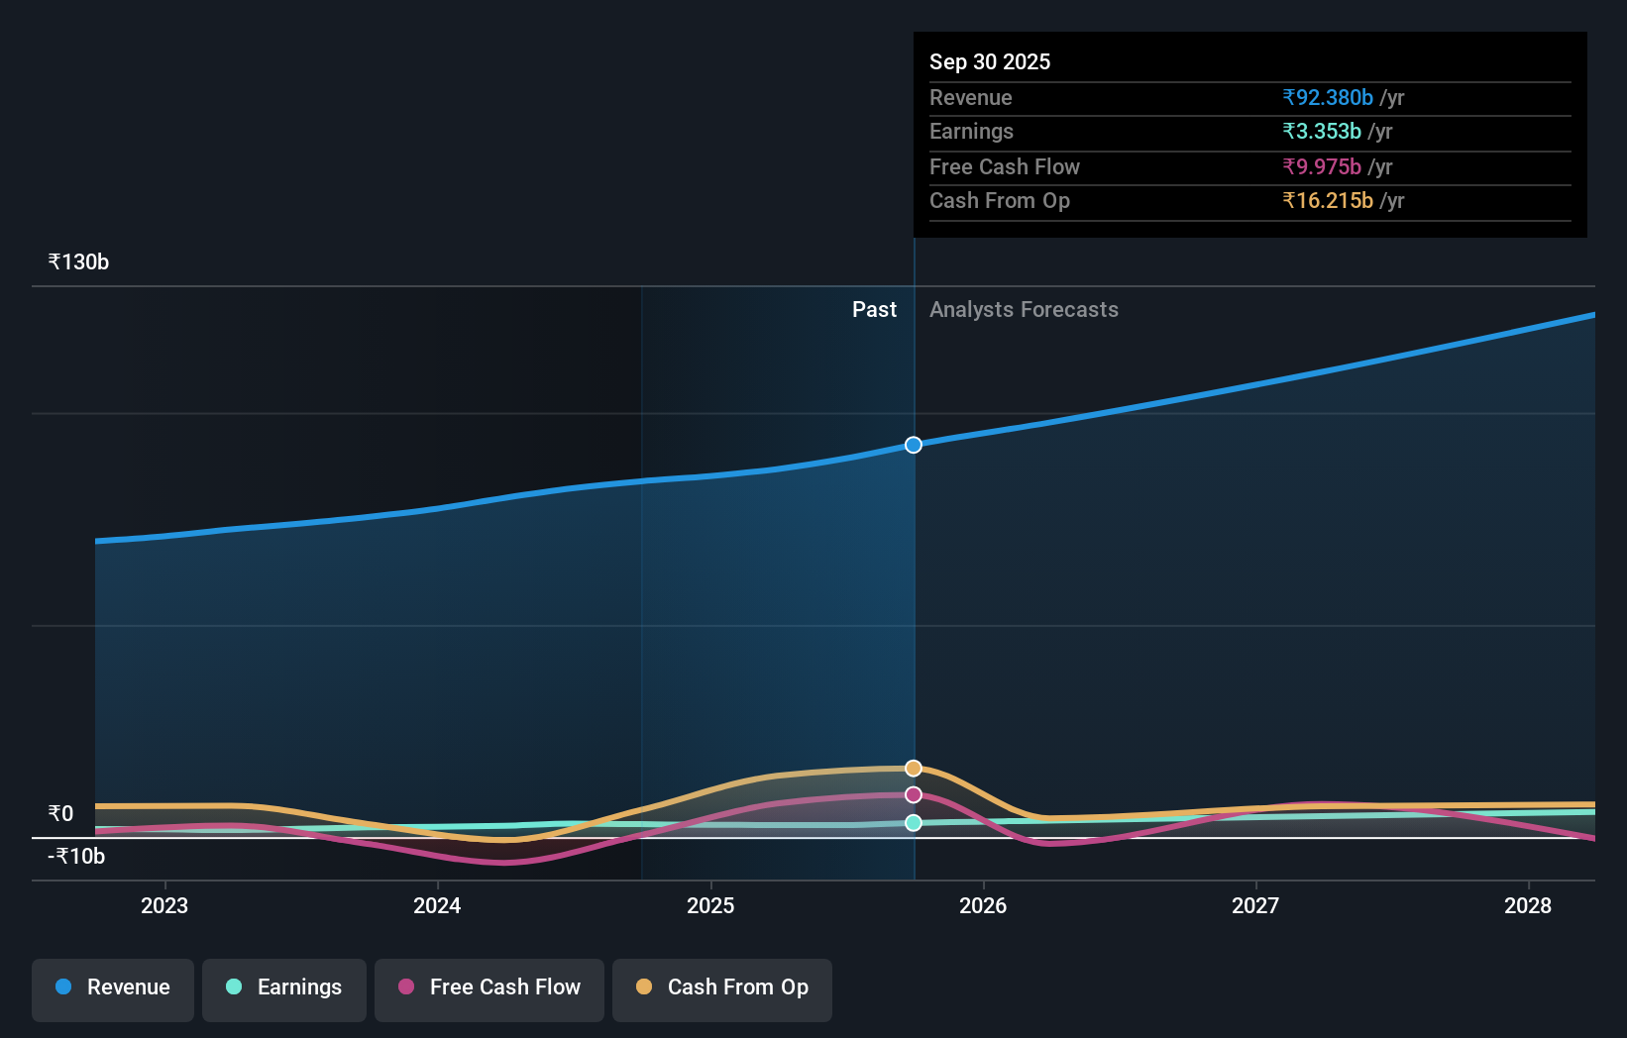Open the Past section of the chart

coord(874,309)
